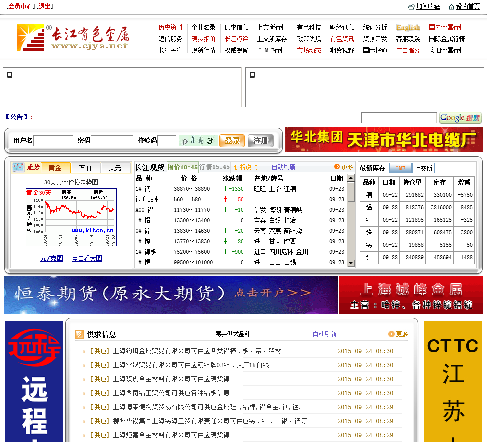Click the 黄金30天 price chart thumbnail
The image size is (487, 442).
coord(71,217)
